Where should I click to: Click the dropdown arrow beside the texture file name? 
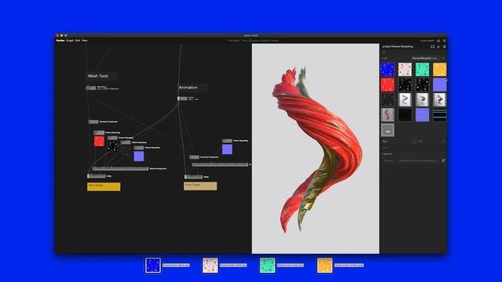(444, 58)
